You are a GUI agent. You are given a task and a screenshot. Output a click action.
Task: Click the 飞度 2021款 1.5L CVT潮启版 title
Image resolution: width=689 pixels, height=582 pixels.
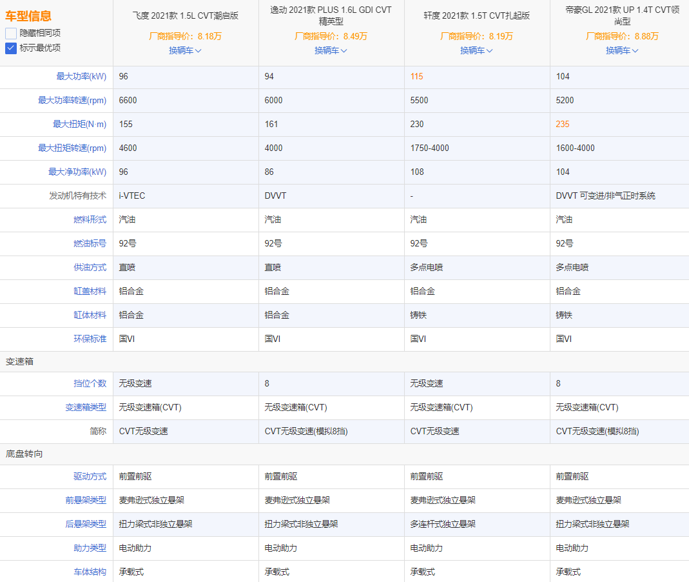pos(185,15)
